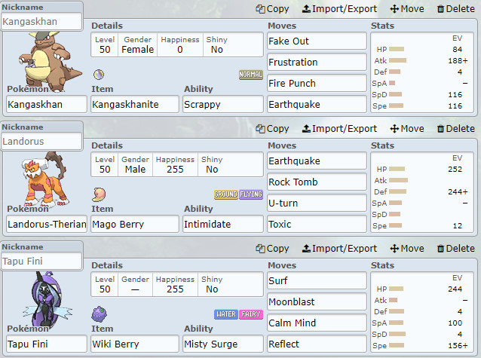Change the Scrappy ability field

click(x=223, y=104)
